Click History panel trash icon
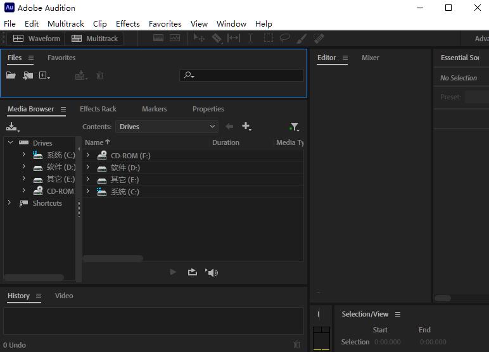The height and width of the screenshot is (352, 489). [x=297, y=344]
